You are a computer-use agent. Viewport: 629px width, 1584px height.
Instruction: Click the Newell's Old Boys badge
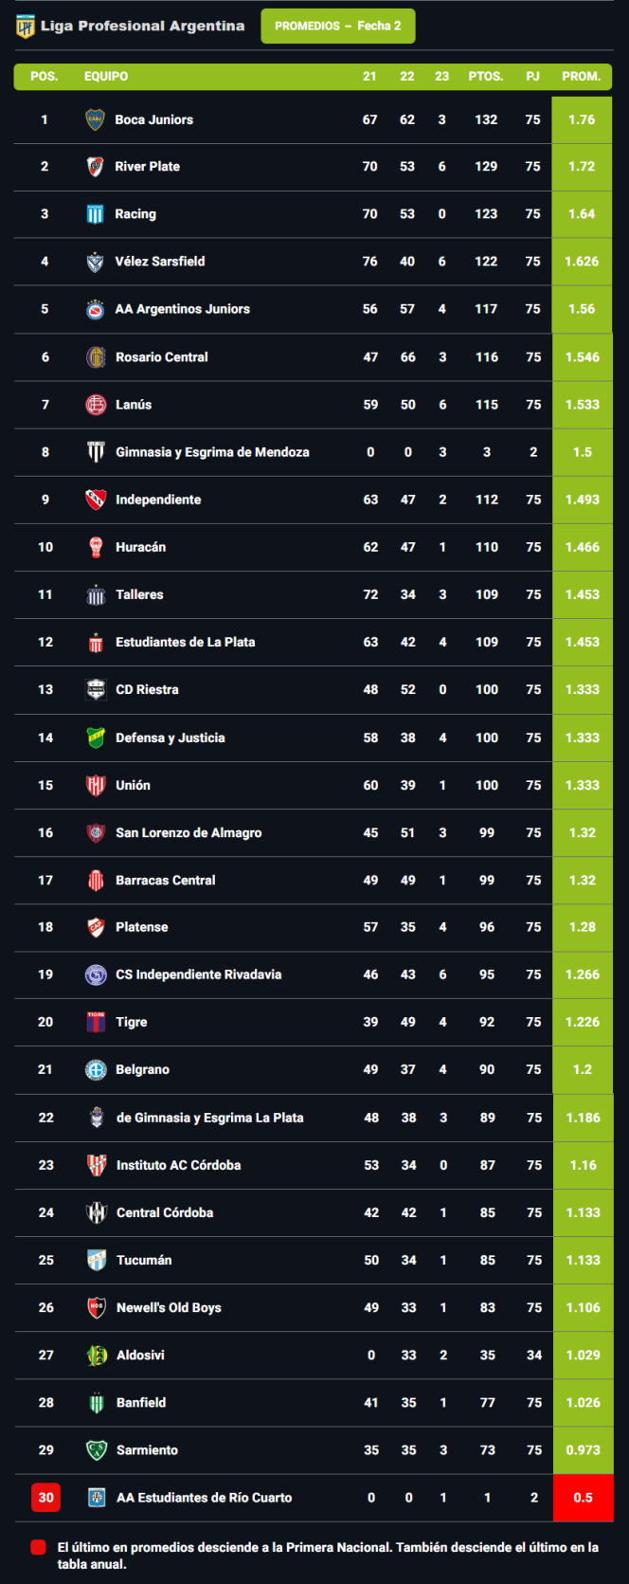(x=97, y=1307)
